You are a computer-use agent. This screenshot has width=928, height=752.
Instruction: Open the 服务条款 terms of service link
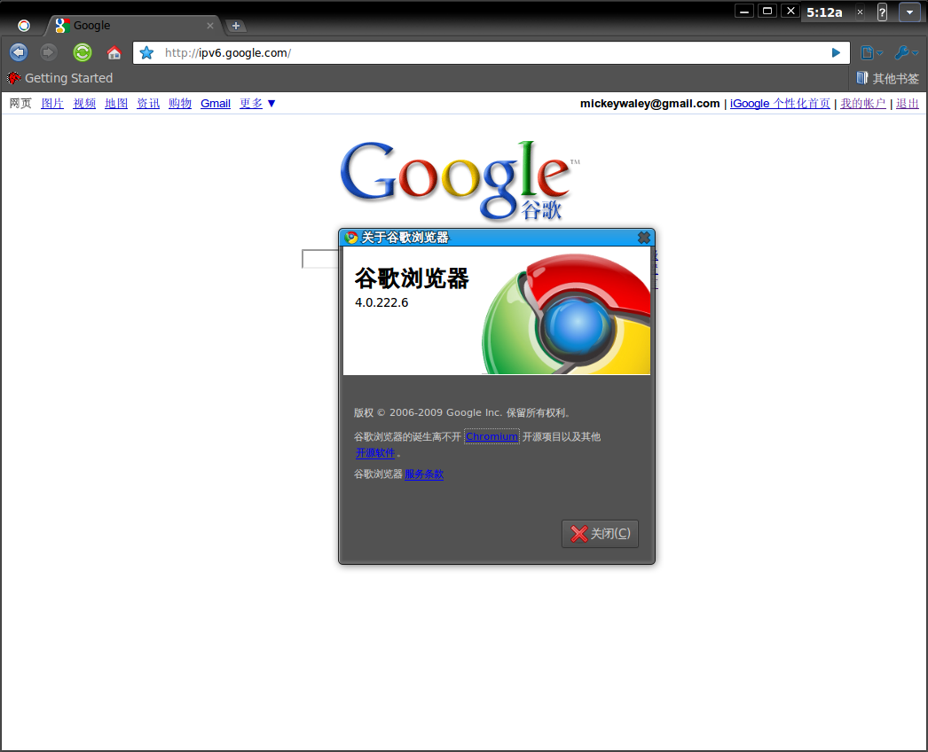424,474
